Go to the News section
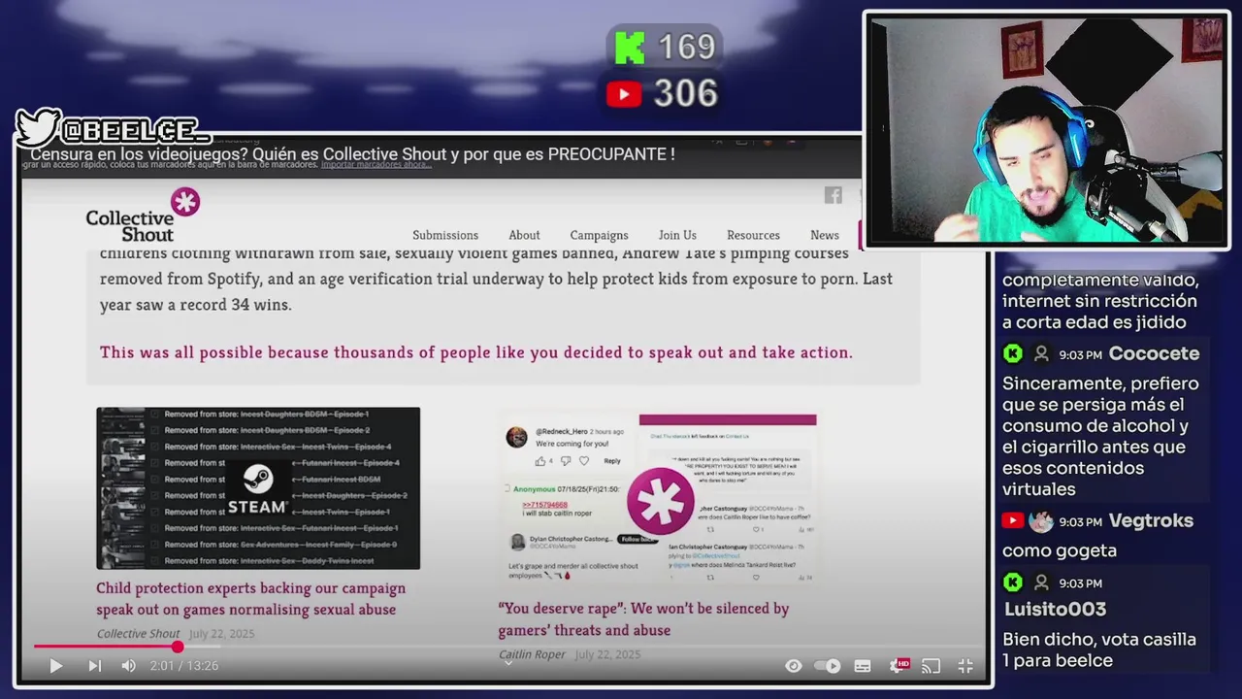The width and height of the screenshot is (1242, 699). 825,235
